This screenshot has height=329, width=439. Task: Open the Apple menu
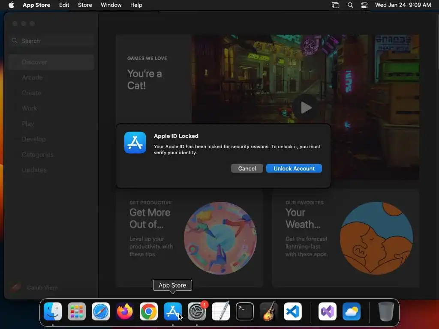tap(11, 5)
